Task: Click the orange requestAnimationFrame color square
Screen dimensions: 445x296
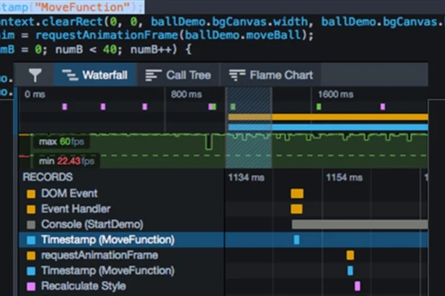Action: click(x=31, y=256)
